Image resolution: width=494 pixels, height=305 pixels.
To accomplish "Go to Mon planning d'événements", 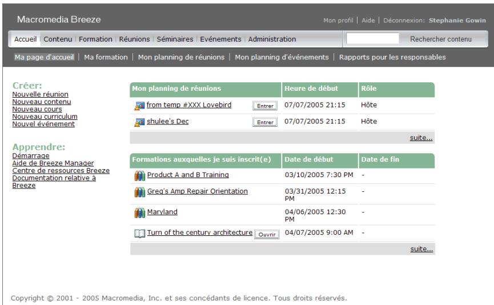I will [282, 57].
